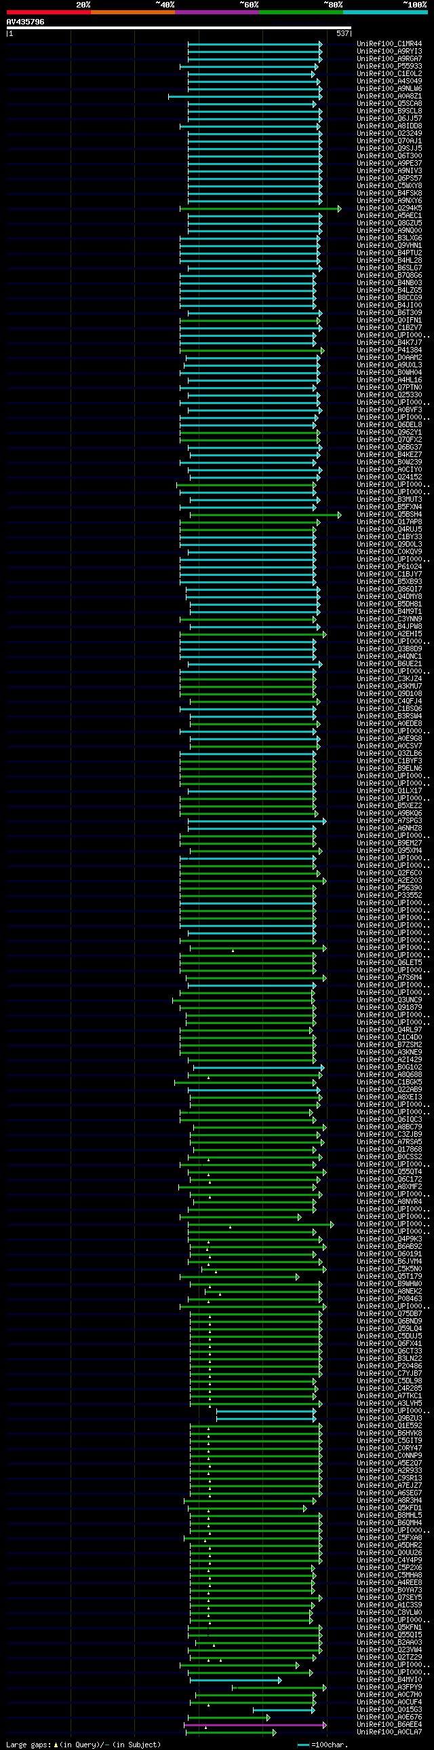Select label UniRef100_Q22AB9

coord(389,1090)
